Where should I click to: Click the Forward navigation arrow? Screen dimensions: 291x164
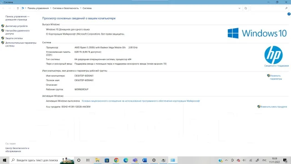click(x=9, y=8)
